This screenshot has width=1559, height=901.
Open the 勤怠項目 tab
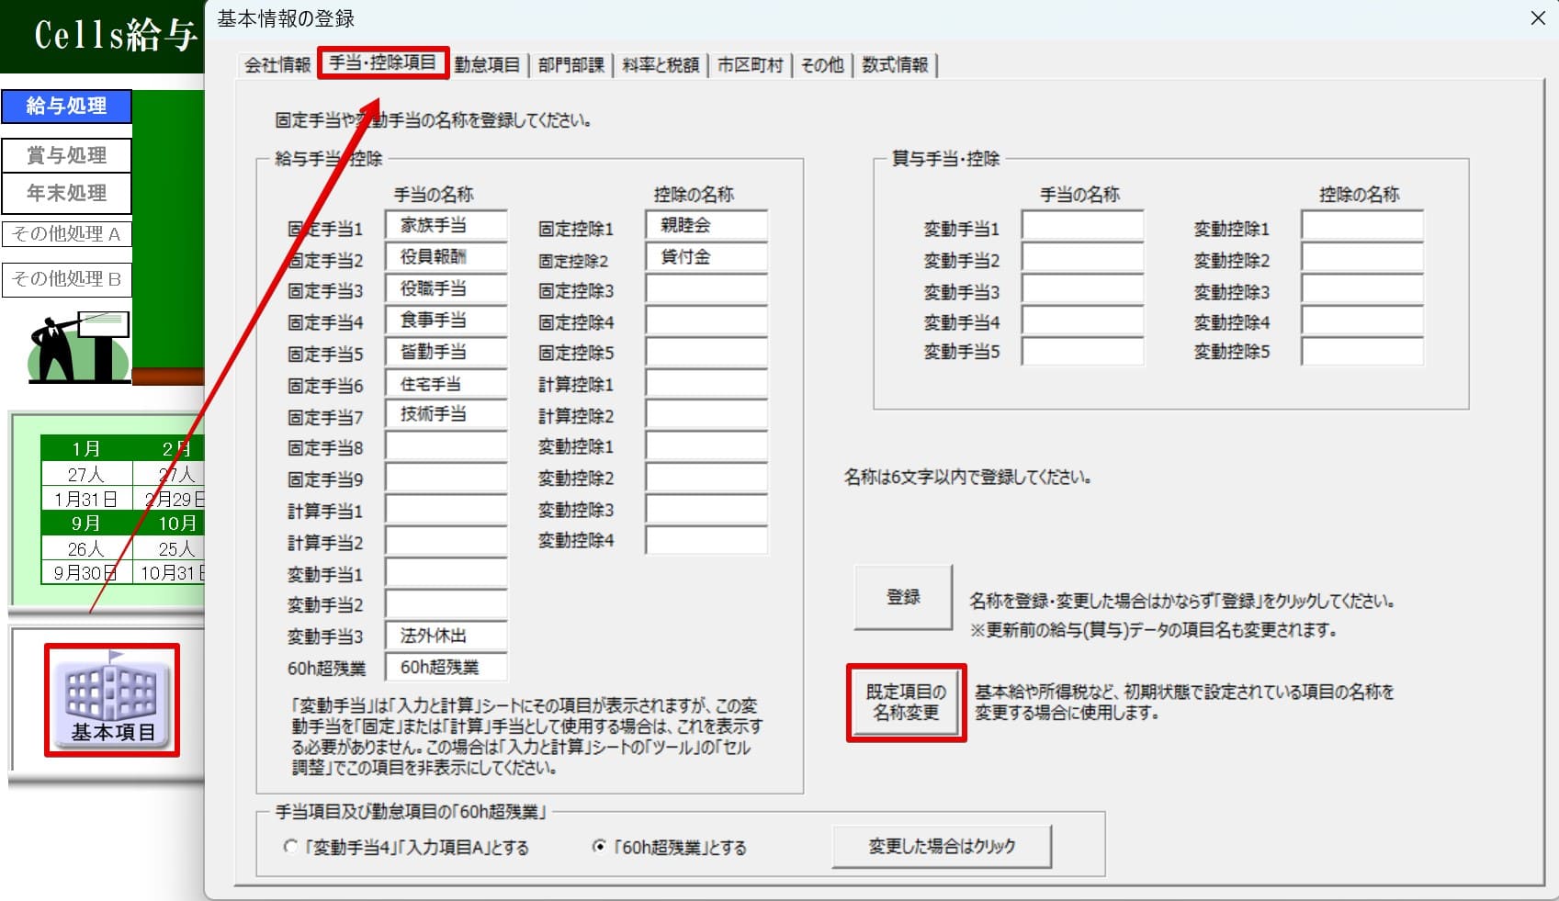pos(487,65)
